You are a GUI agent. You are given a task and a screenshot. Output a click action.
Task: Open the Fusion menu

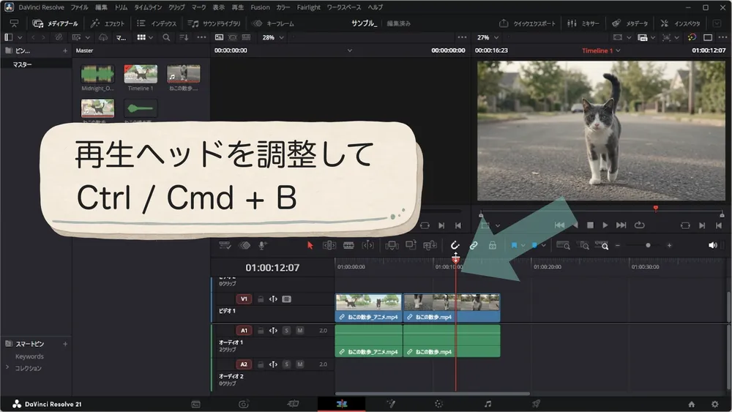(260, 7)
